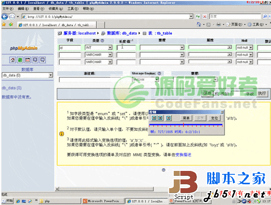Click the frame progress slider in control window
This screenshot has width=271, height=205.
(186, 125)
